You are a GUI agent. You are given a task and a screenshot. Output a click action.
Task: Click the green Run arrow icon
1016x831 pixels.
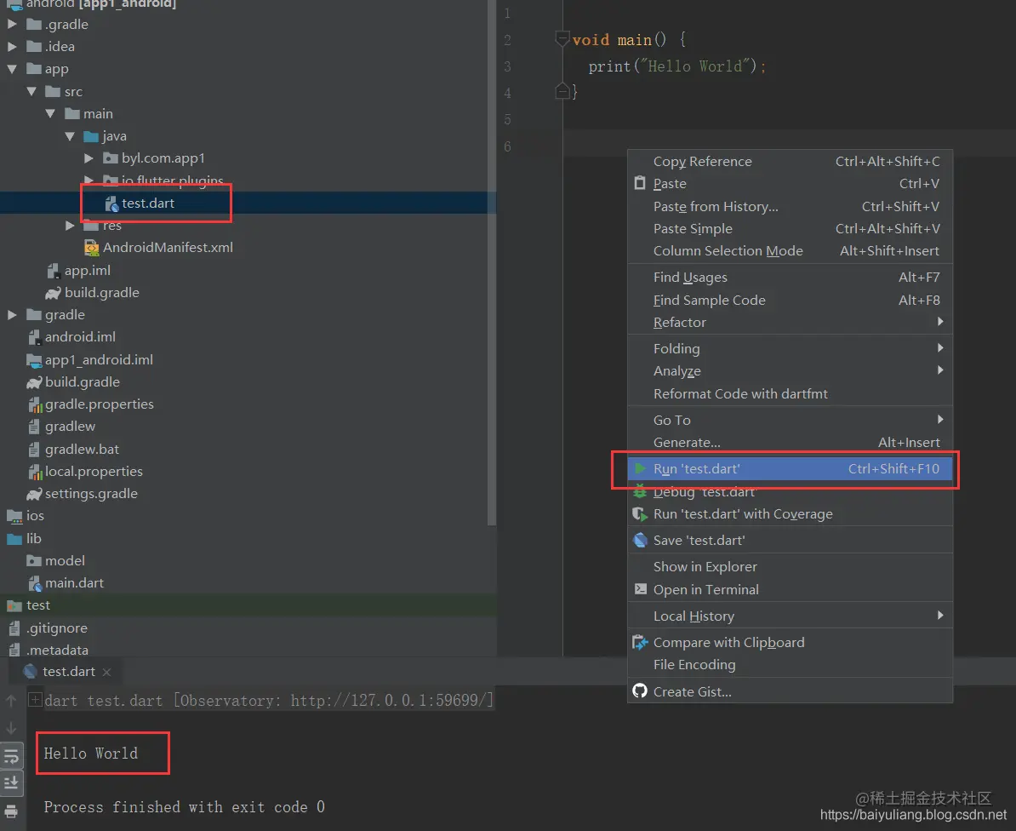tap(640, 468)
